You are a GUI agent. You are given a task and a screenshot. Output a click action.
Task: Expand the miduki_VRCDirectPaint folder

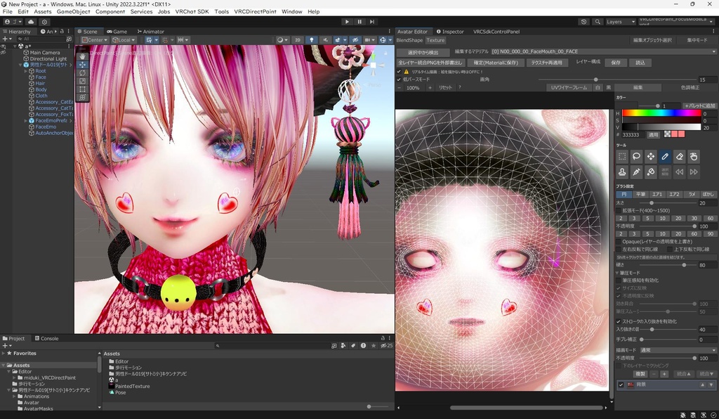[x=14, y=378]
